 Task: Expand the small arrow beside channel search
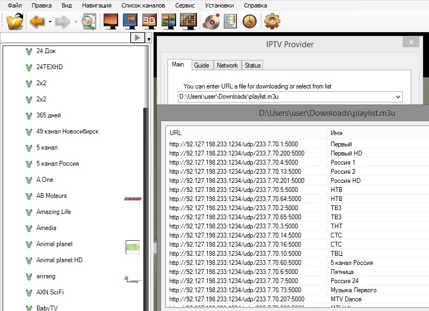[149, 39]
